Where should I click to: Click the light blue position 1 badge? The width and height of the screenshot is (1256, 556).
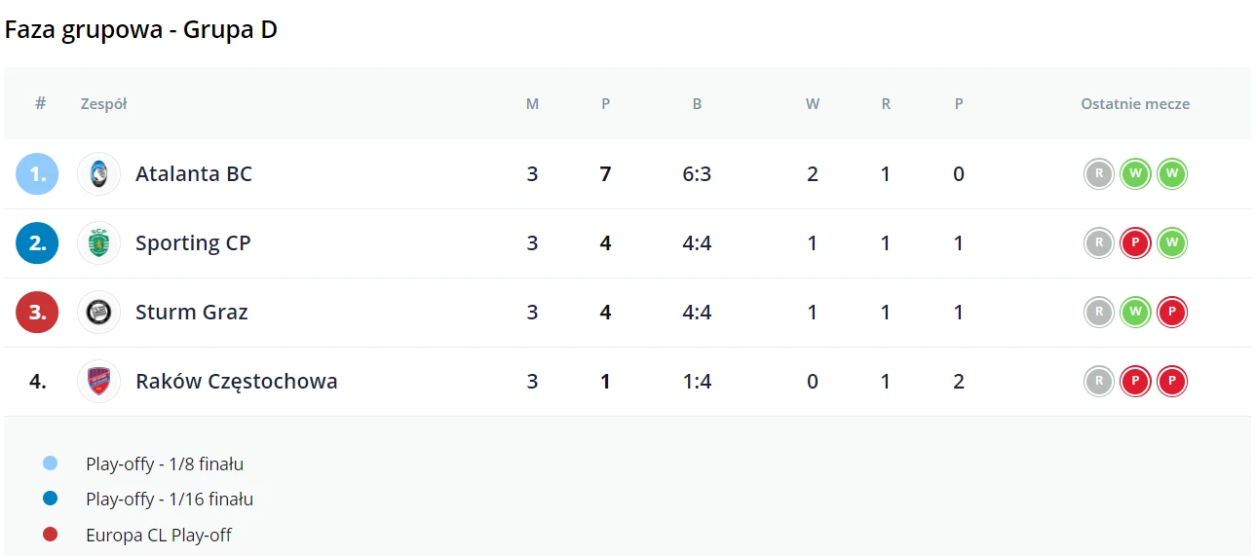[37, 174]
